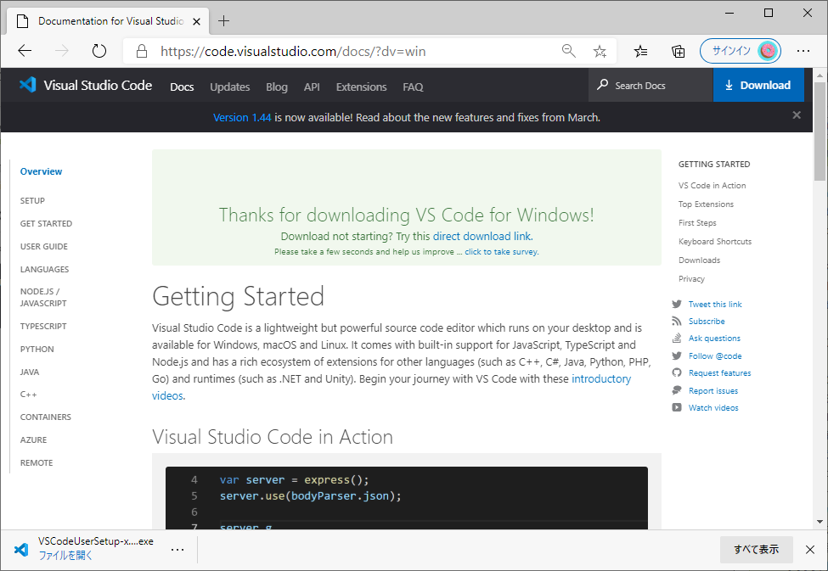828x571 pixels.
Task: Close the Documentation for Visual Studio tab
Action: coord(196,22)
